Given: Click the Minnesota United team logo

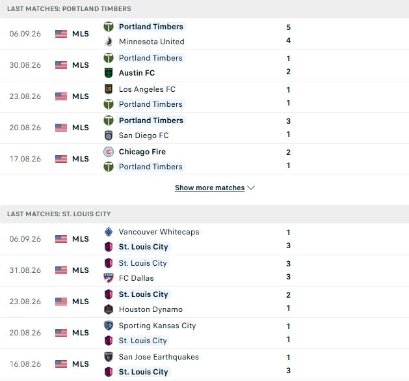Looking at the screenshot, I should 109,42.
